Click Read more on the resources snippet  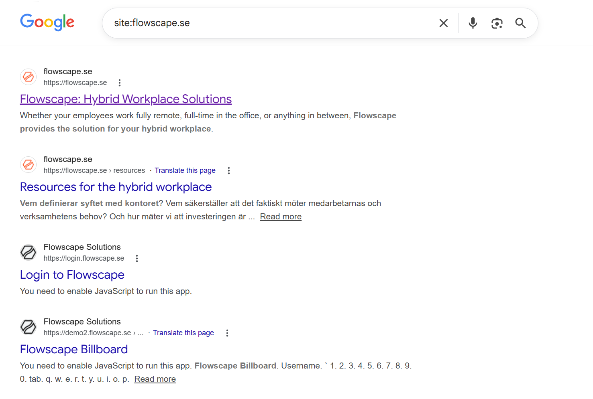[x=281, y=217]
